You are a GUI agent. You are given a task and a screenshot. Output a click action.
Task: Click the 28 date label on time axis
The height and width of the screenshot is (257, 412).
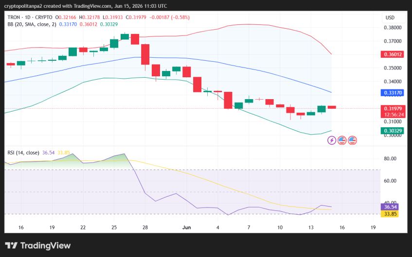tap(145, 227)
